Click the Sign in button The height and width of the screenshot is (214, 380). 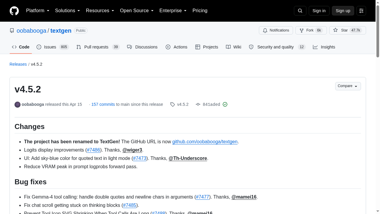[x=319, y=11]
